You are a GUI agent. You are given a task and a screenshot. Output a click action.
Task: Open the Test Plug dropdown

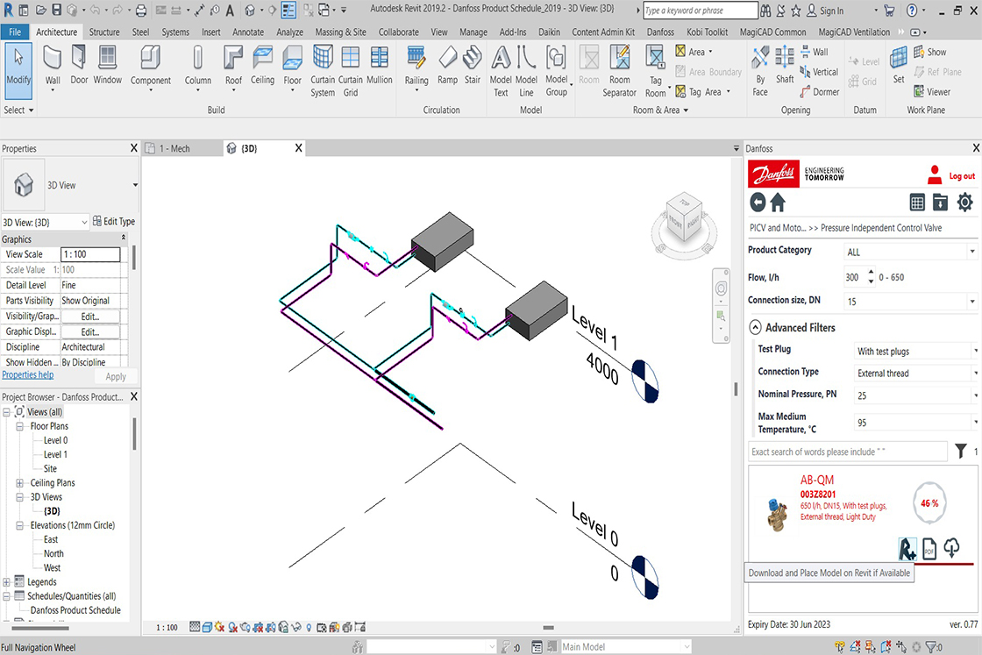914,351
